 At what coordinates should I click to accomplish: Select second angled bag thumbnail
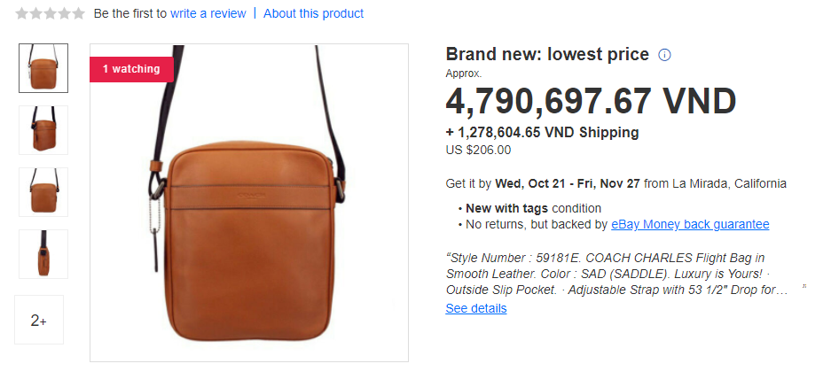[43, 130]
